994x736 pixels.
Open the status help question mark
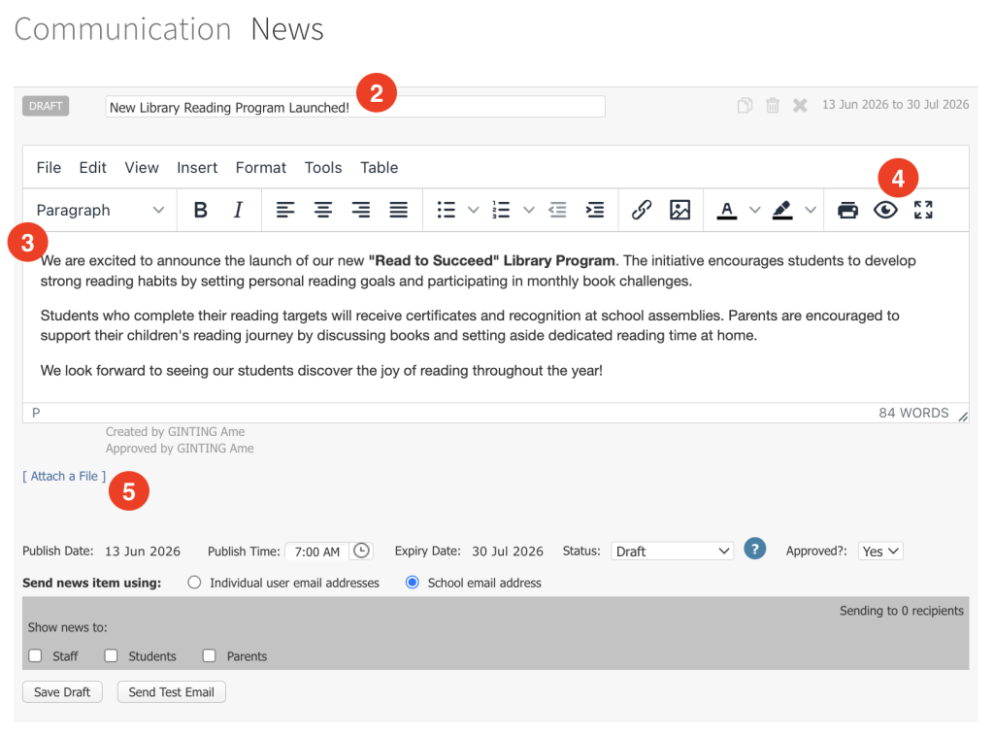[754, 549]
